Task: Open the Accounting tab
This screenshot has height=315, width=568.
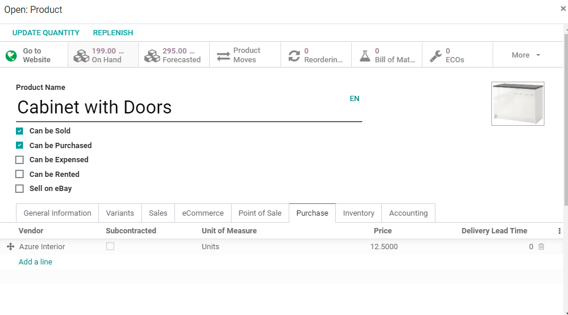Action: (408, 213)
